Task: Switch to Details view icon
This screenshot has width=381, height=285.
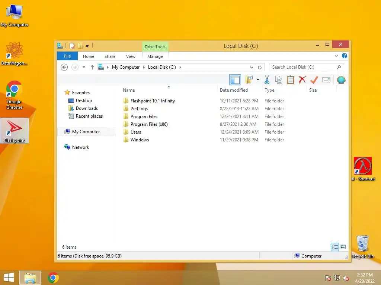Action: [x=335, y=247]
